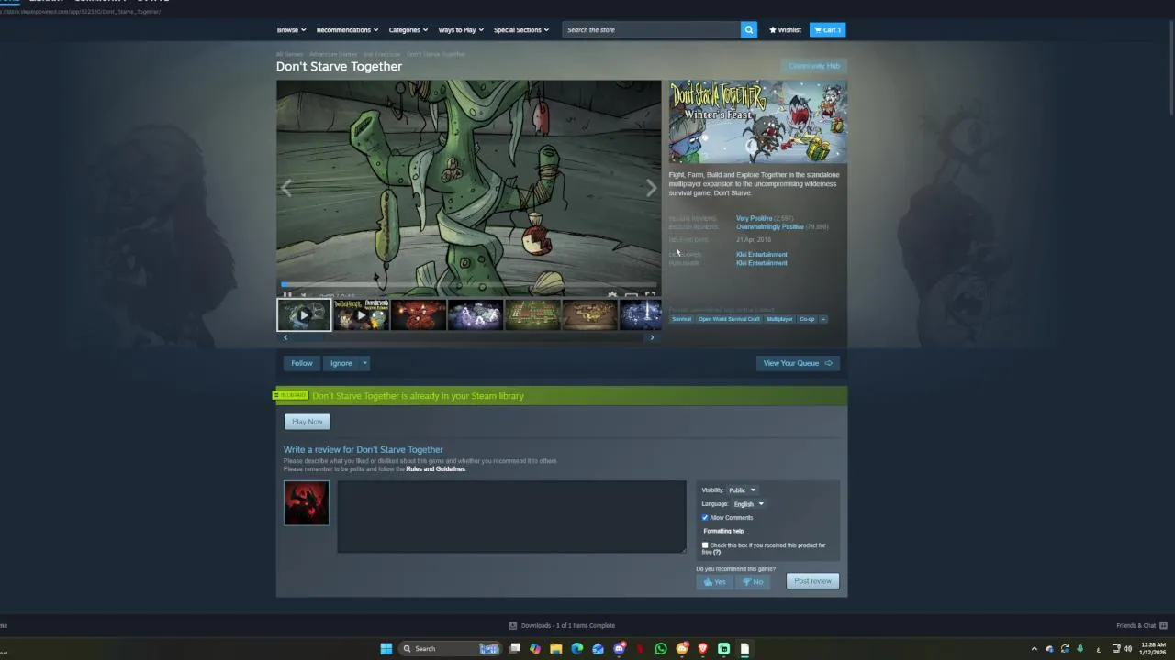This screenshot has height=660, width=1175.
Task: Expand the Categories menu
Action: tap(408, 30)
